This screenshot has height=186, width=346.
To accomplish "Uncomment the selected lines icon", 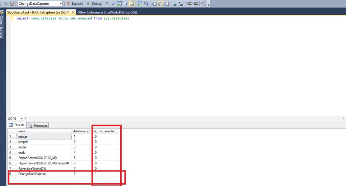I will coord(181,4).
